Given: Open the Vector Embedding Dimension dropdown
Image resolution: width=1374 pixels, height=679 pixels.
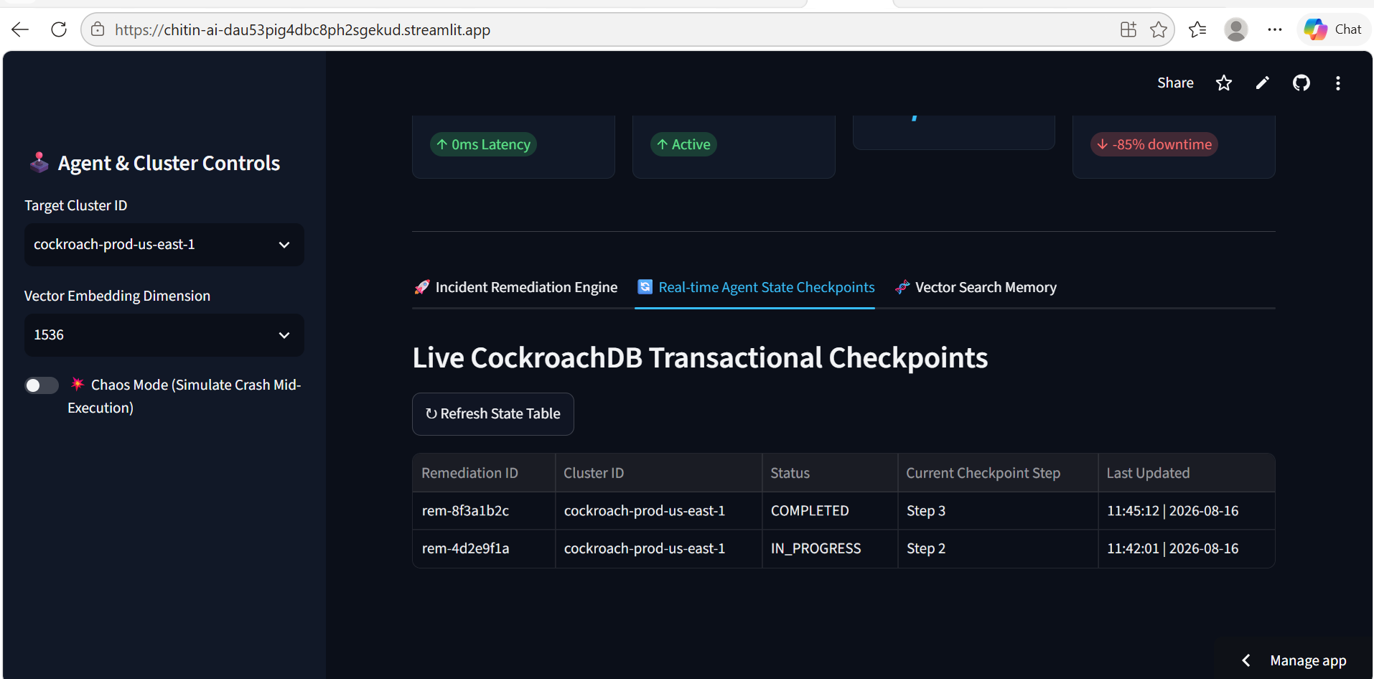Looking at the screenshot, I should tap(164, 335).
